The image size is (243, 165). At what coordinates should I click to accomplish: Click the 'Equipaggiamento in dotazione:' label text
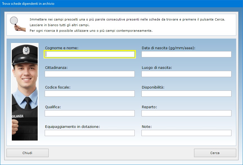[72, 127]
